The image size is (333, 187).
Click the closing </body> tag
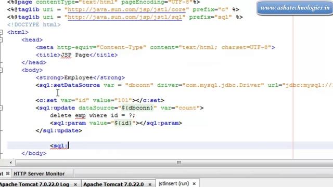(34, 153)
